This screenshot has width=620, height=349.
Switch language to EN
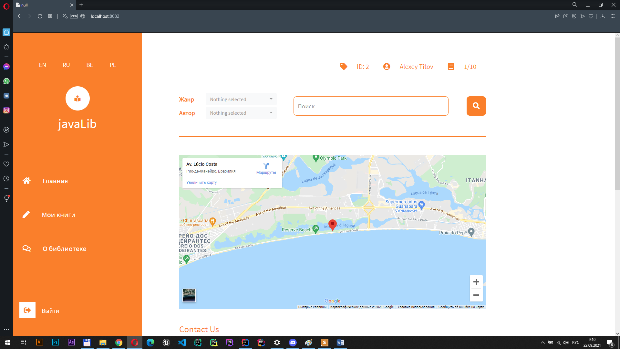(43, 65)
